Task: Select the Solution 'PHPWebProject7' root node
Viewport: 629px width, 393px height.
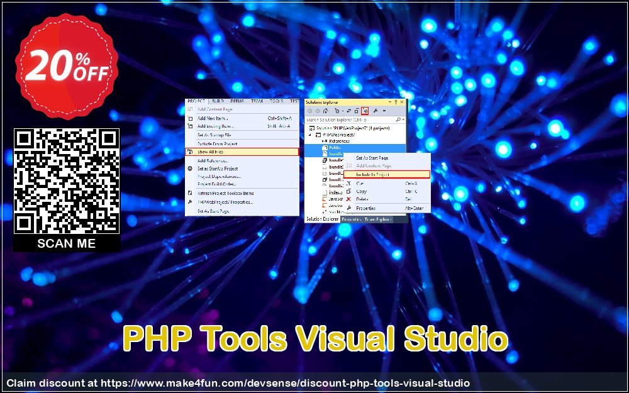Action: click(349, 128)
